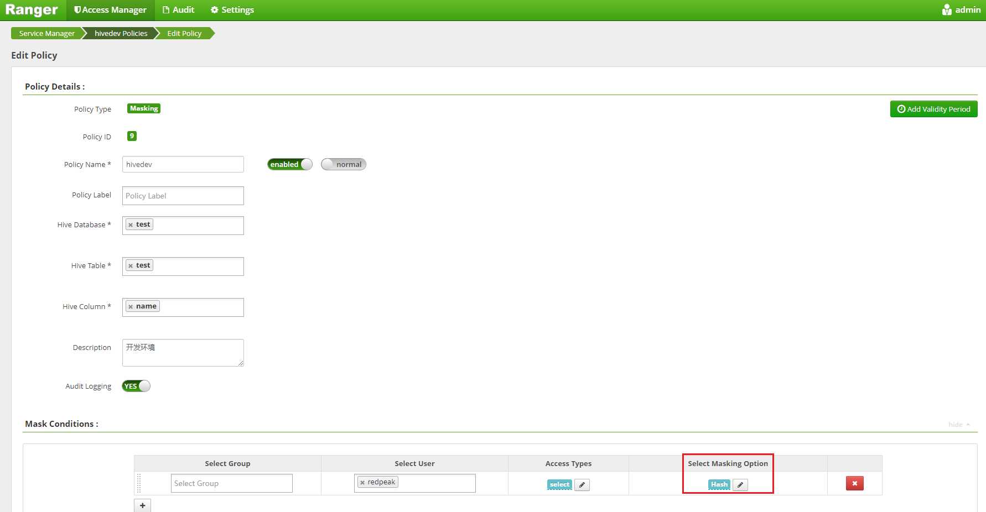The height and width of the screenshot is (512, 986).
Task: Edit access types with pencil icon
Action: 582,485
